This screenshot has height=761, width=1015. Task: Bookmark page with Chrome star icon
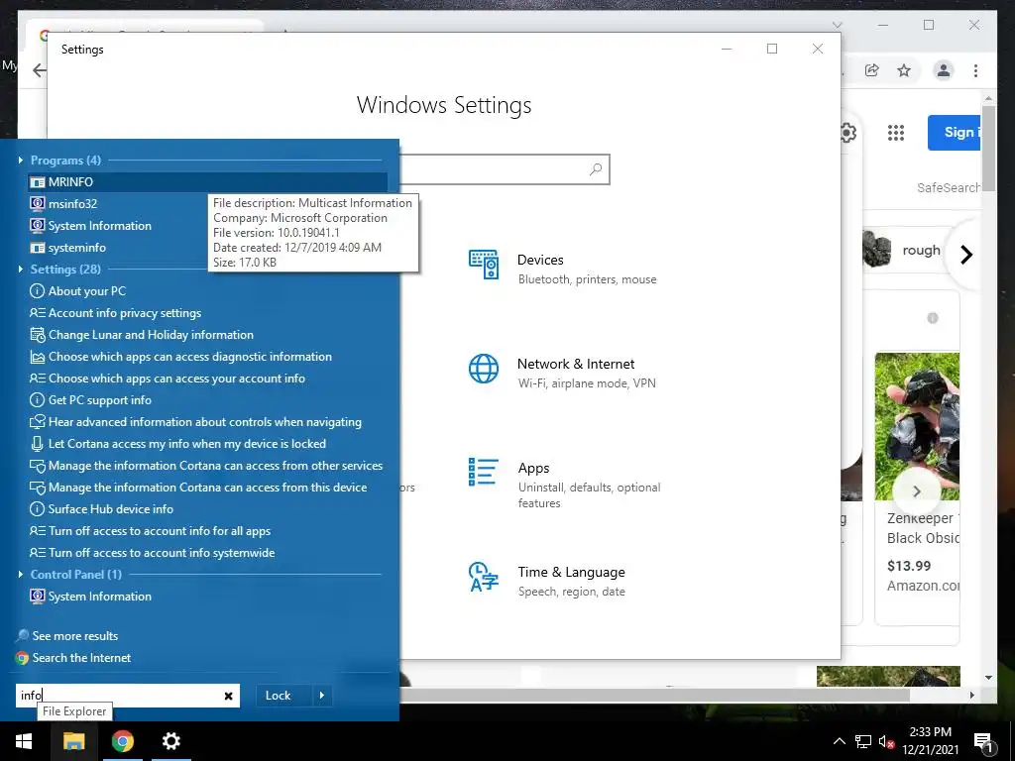pos(904,70)
